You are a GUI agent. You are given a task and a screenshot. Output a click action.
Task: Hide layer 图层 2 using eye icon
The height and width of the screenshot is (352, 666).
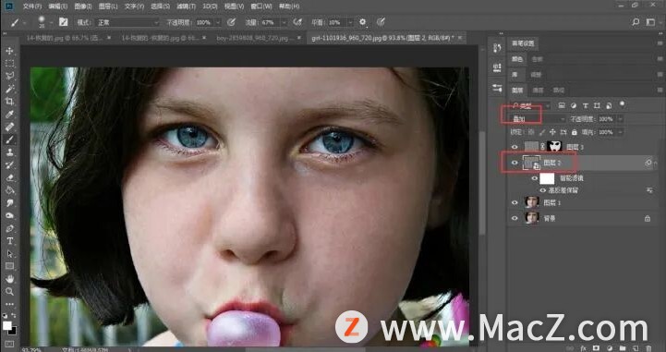pos(515,163)
